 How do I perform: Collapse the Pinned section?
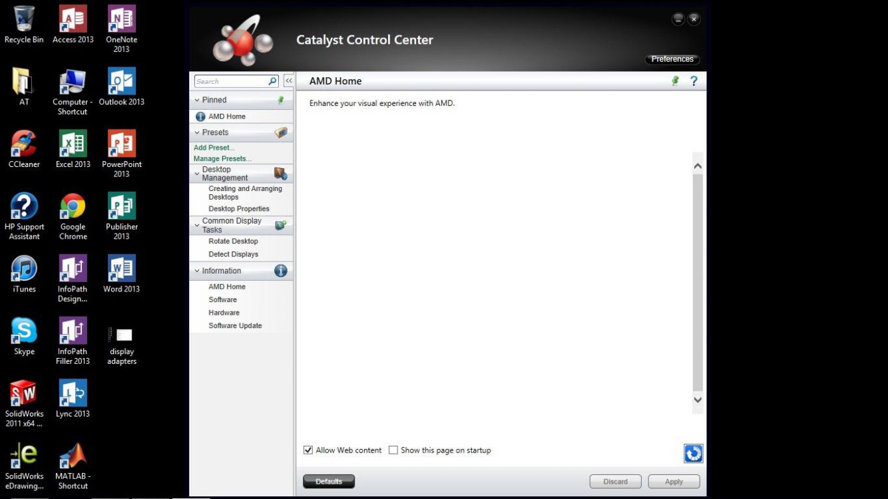pyautogui.click(x=197, y=100)
